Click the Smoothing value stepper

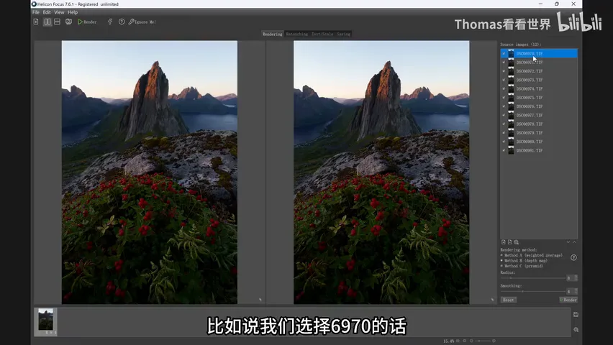point(576,291)
